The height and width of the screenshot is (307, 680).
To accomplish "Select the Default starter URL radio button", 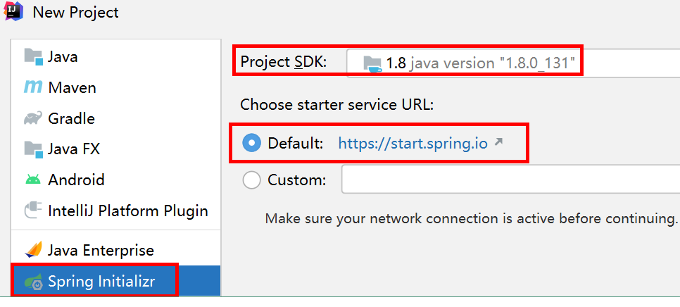I will coord(251,143).
